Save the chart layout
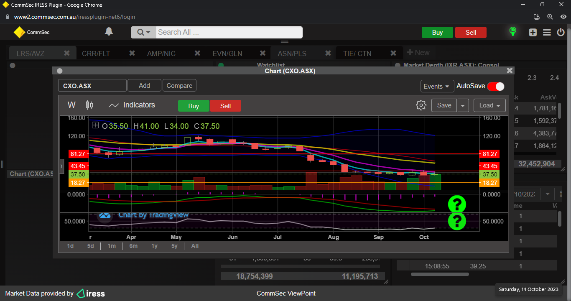The width and height of the screenshot is (571, 301). click(x=444, y=105)
